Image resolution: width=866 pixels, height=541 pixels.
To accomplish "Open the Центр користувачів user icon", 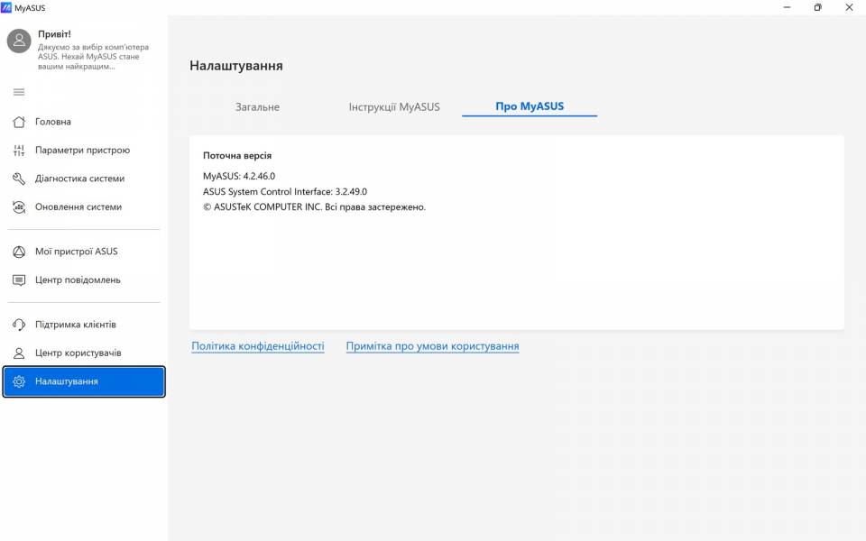I will click(x=18, y=353).
